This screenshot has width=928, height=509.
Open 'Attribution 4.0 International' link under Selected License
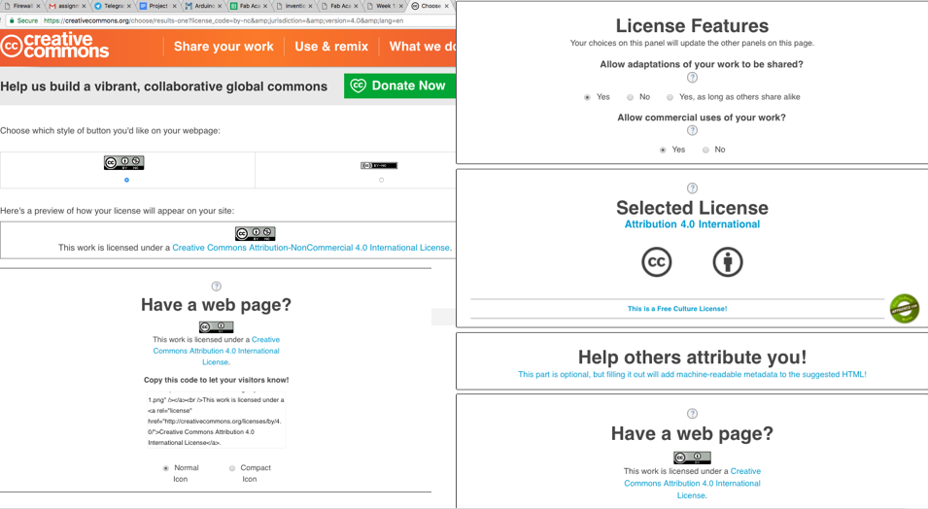[x=693, y=224]
